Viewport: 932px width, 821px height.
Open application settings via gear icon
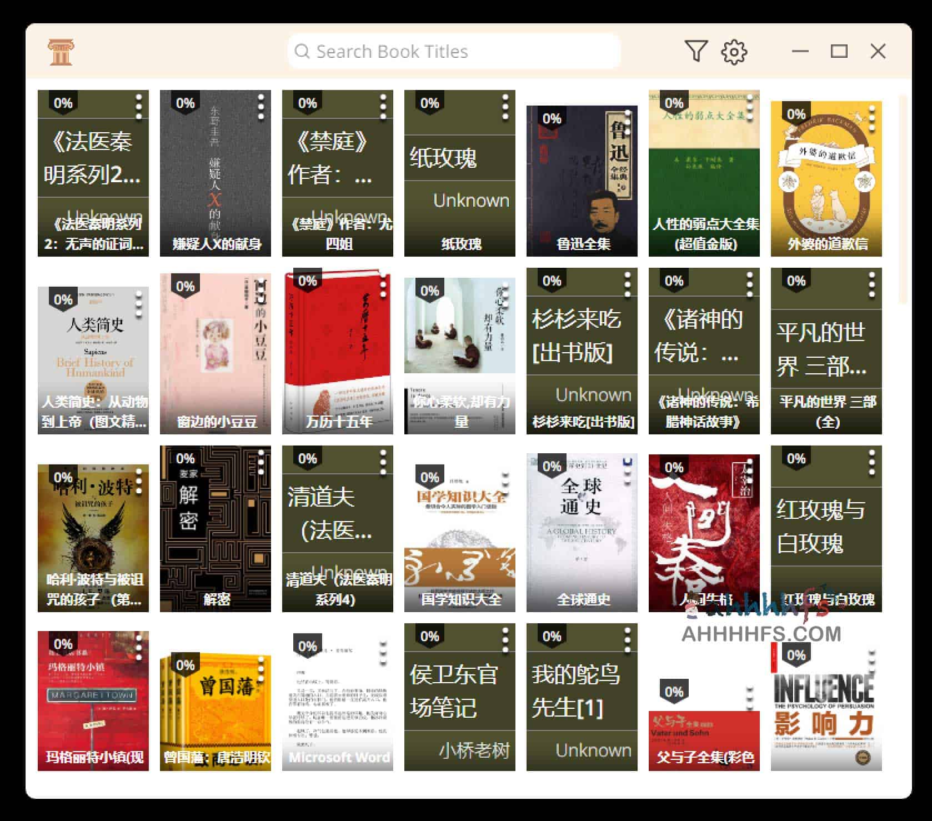tap(734, 51)
